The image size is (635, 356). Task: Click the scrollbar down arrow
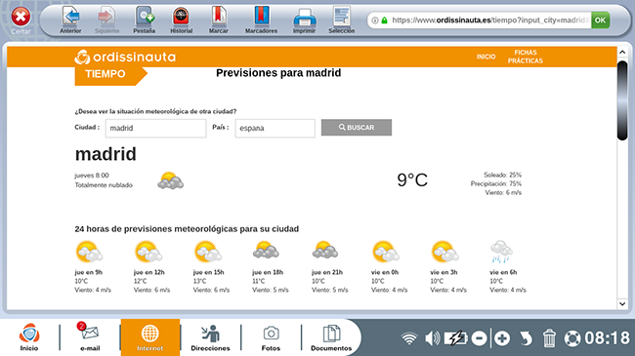[622, 303]
